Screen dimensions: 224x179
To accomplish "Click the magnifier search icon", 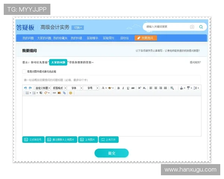I will pyautogui.click(x=201, y=27).
